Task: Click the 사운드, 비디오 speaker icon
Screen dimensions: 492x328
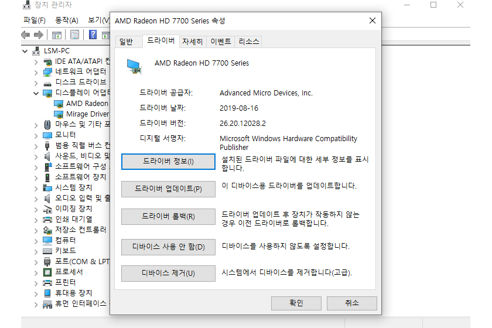Action: [47, 156]
